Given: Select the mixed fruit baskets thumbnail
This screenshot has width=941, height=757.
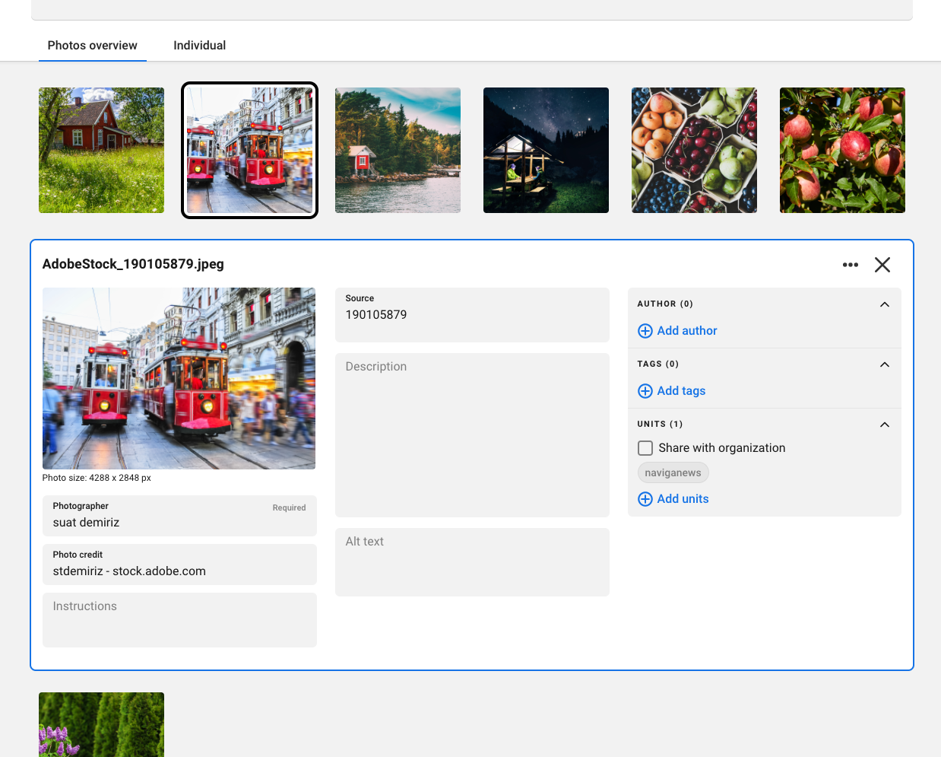Looking at the screenshot, I should coord(695,151).
